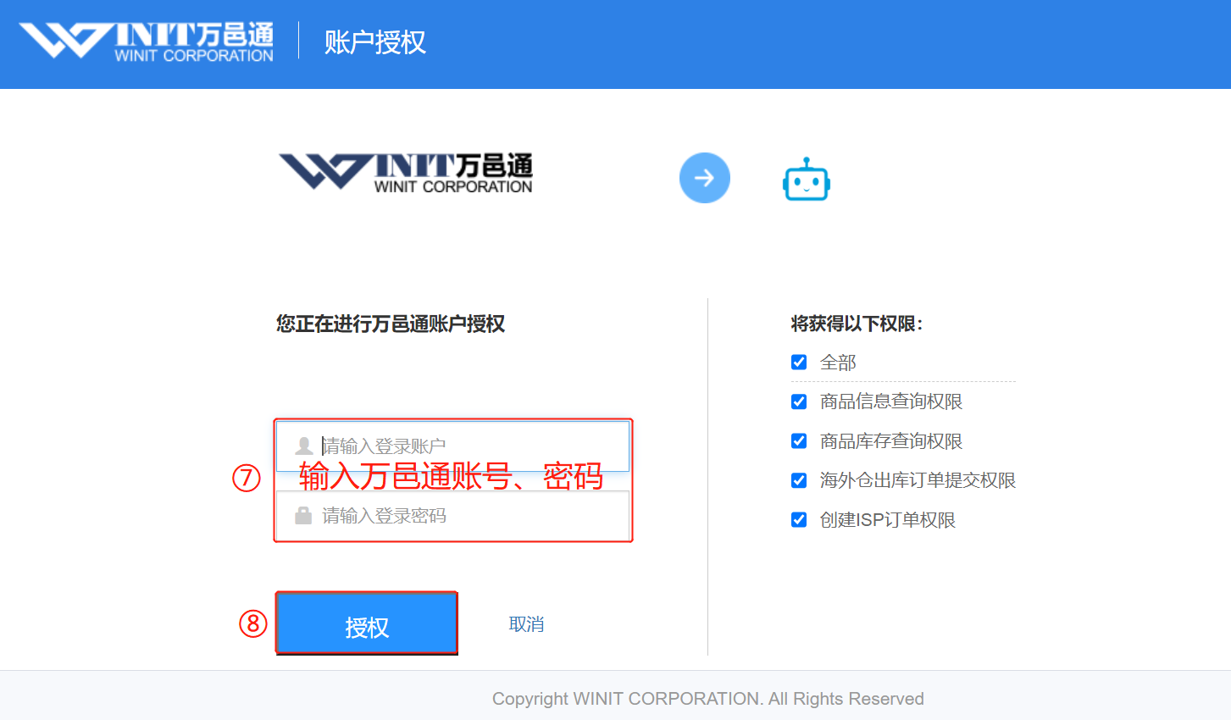
Task: Click the circled number 7 marker
Action: pos(247,478)
